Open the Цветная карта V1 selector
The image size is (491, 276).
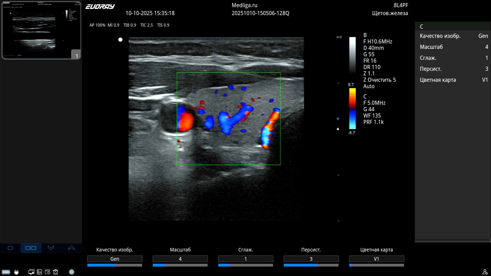coord(376,259)
